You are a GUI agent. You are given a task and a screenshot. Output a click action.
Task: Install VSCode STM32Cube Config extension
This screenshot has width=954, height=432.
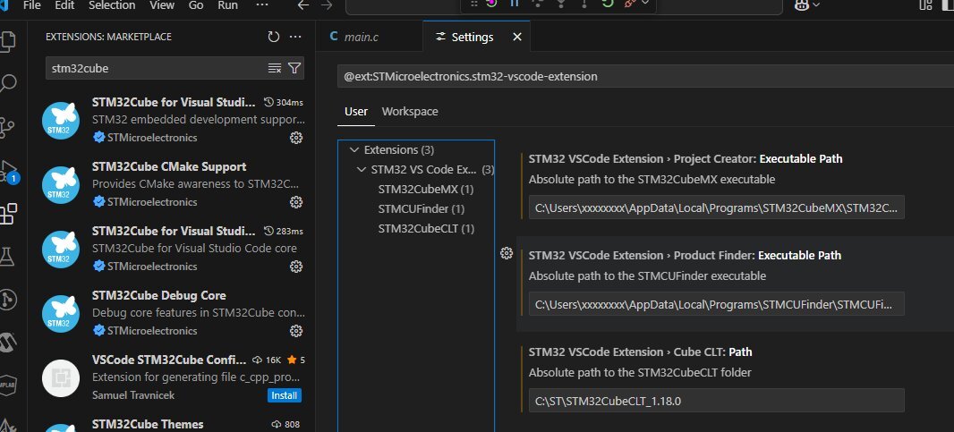[x=284, y=395]
